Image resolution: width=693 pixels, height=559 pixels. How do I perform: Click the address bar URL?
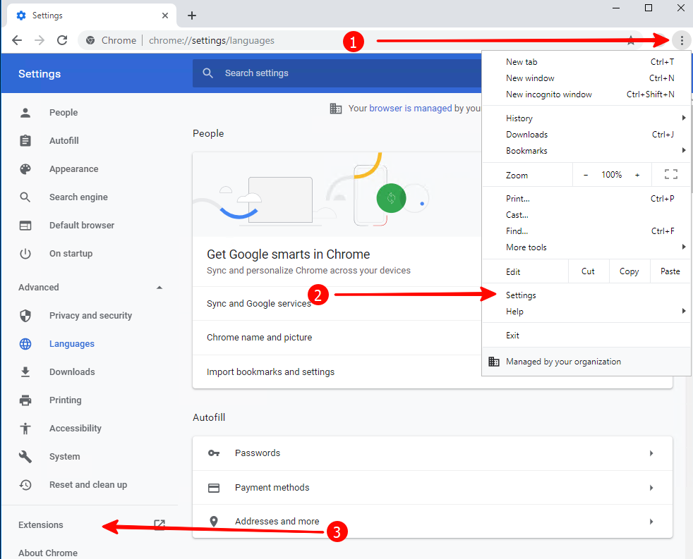[x=211, y=41]
